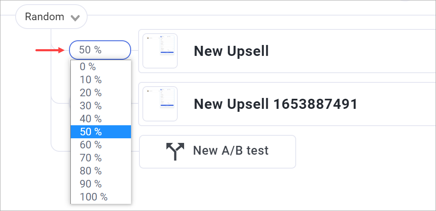Image resolution: width=436 pixels, height=211 pixels.
Task: Open the Random rule dropdown
Action: click(x=51, y=17)
